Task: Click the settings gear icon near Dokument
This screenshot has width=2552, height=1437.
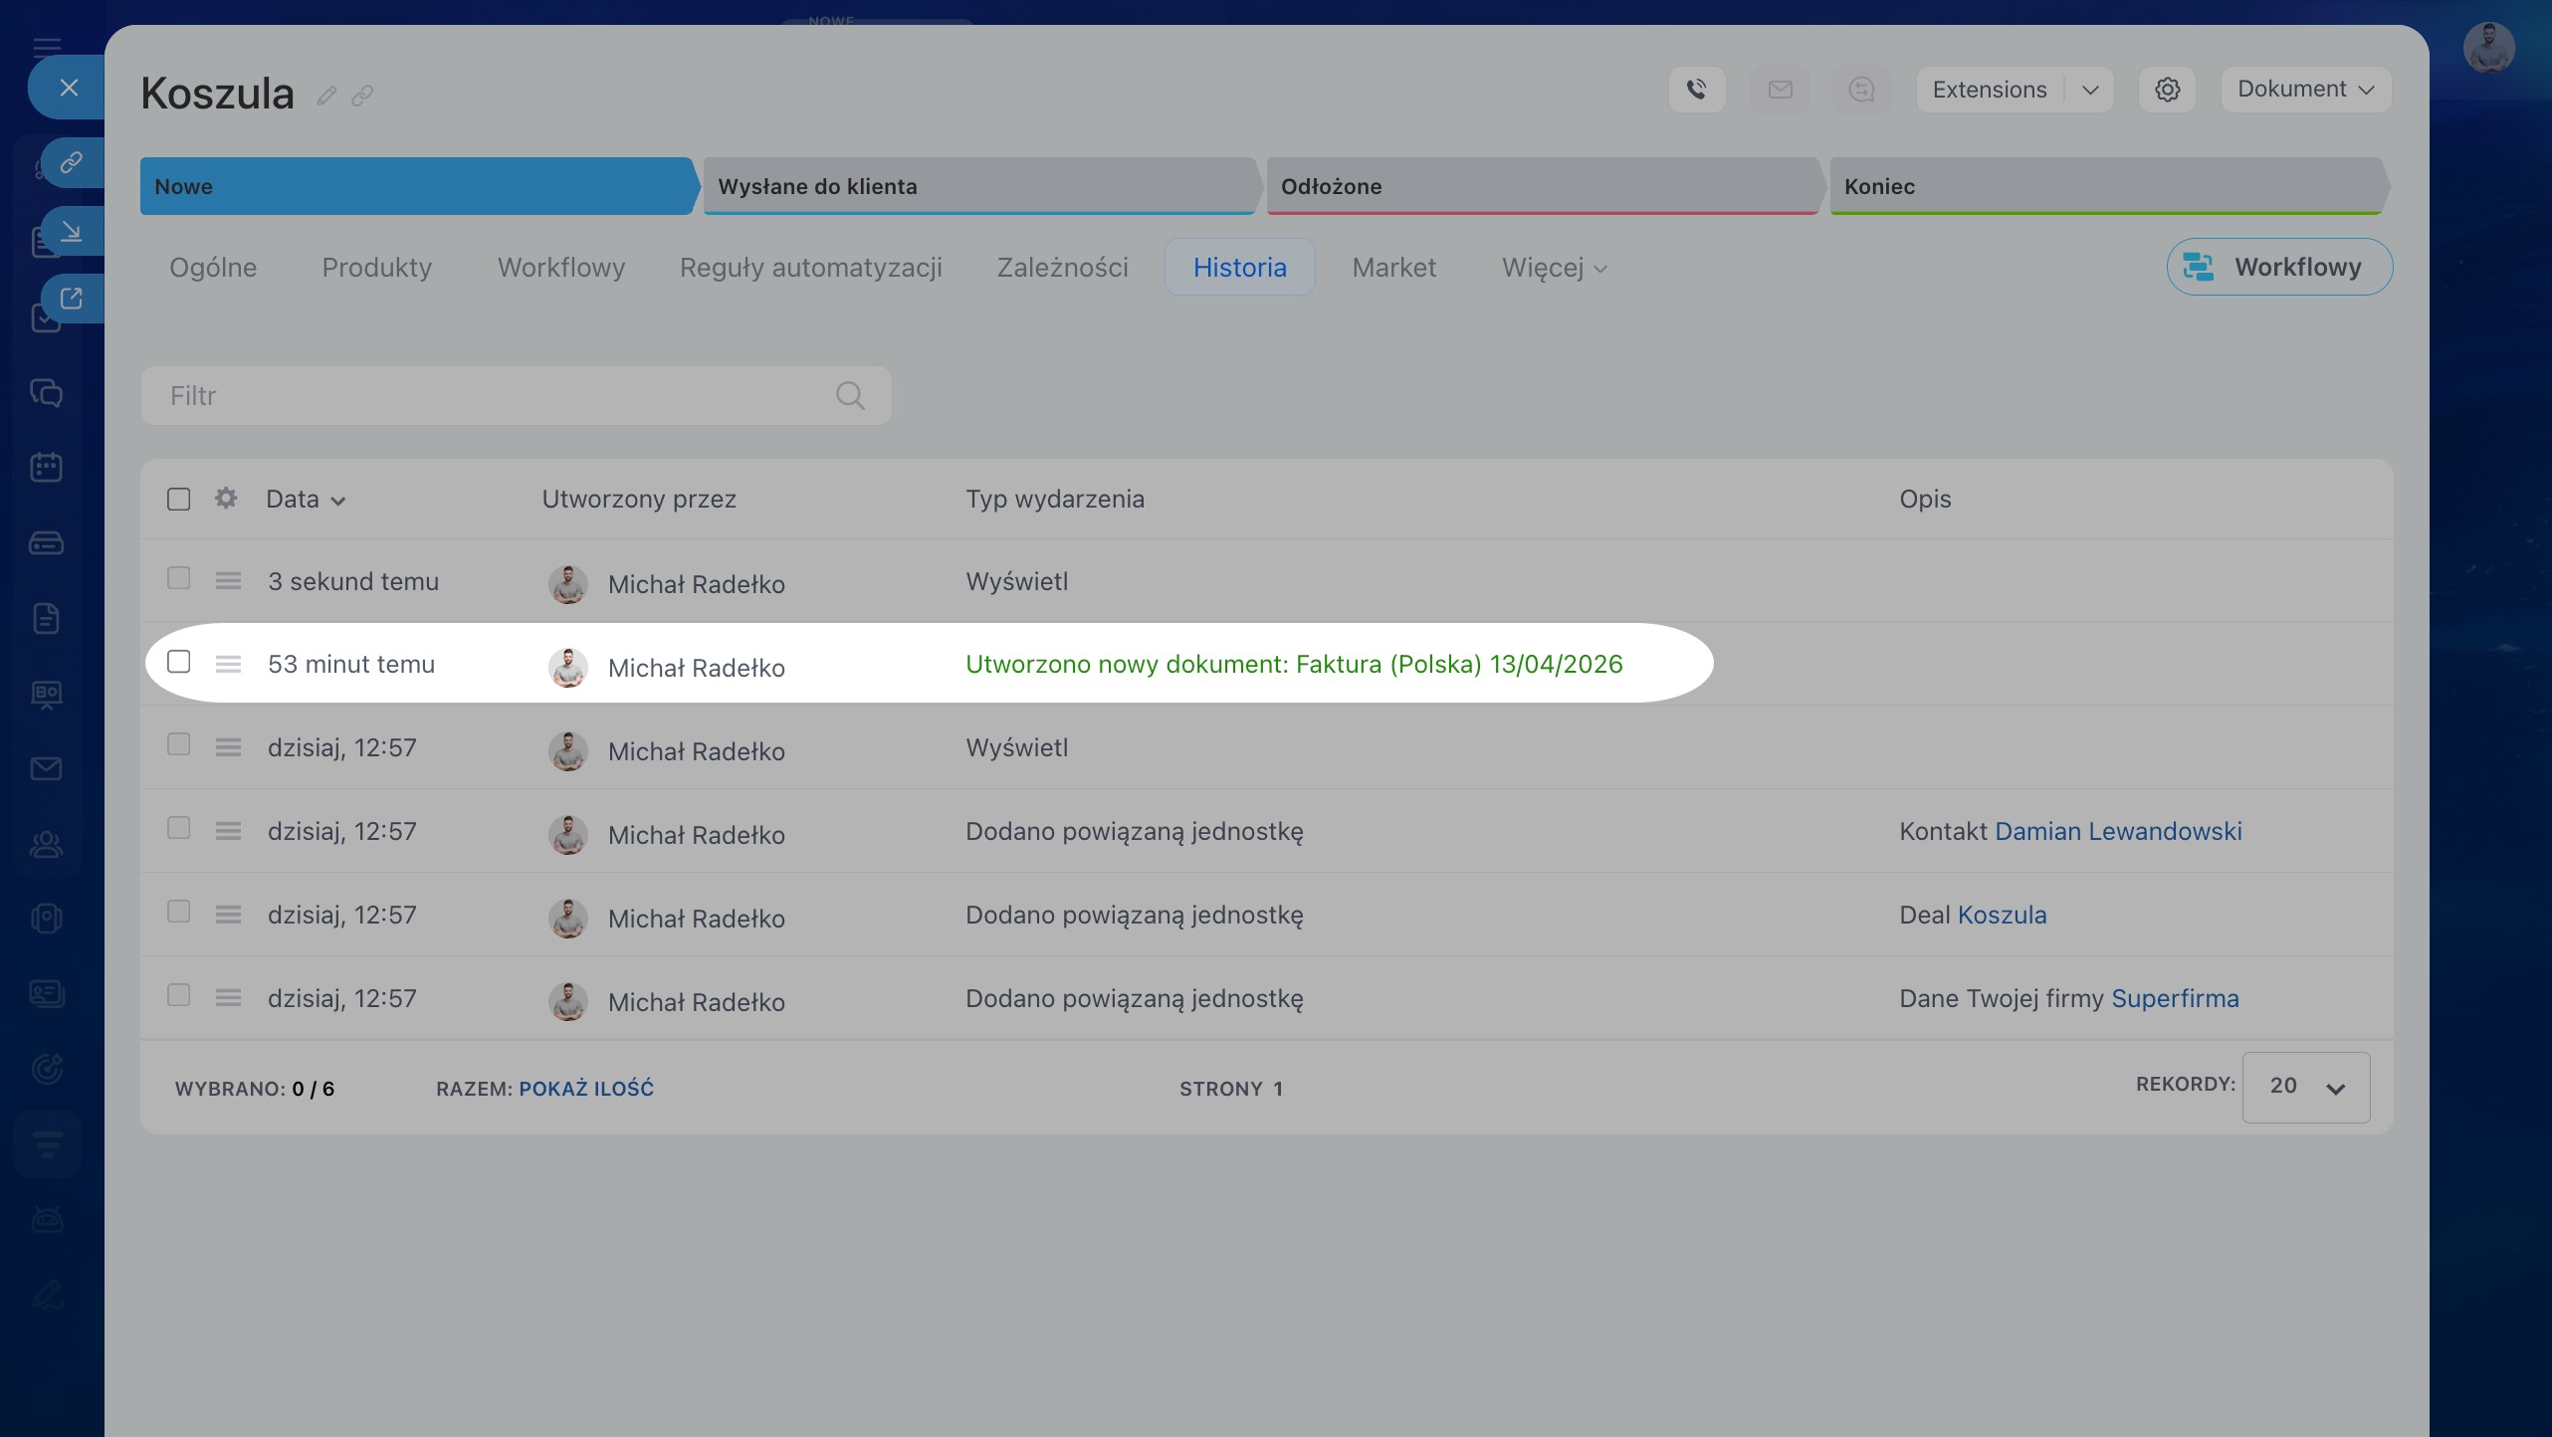Action: point(2167,90)
